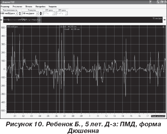This screenshot has width=167, height=134.
Task: Open the Печать menu
Action: coord(29,7)
